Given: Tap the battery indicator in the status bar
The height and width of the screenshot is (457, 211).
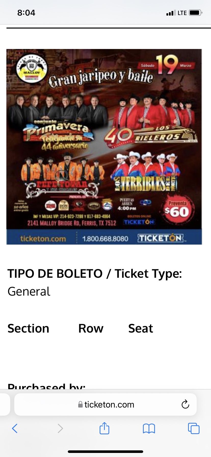Looking at the screenshot, I should click(x=196, y=12).
